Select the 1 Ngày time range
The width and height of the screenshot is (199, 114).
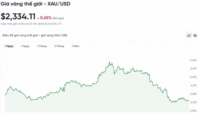(9, 46)
